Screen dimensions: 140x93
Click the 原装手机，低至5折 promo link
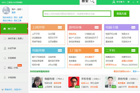pyautogui.click(x=14, y=90)
